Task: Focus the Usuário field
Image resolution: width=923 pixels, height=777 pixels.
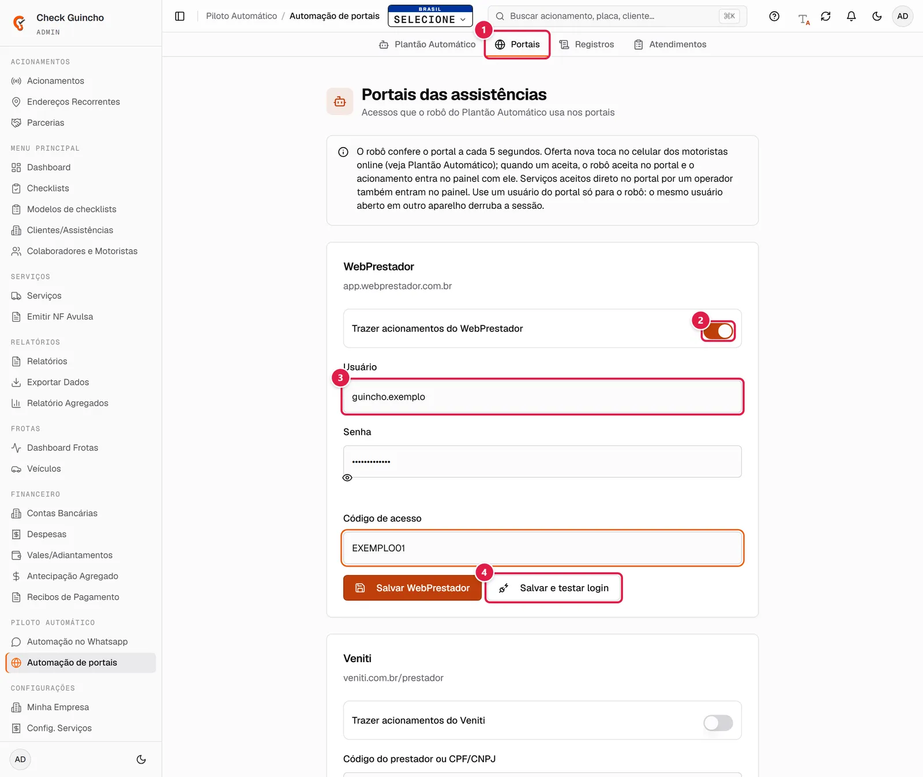Action: tap(542, 397)
